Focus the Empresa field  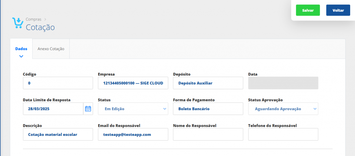point(133,83)
